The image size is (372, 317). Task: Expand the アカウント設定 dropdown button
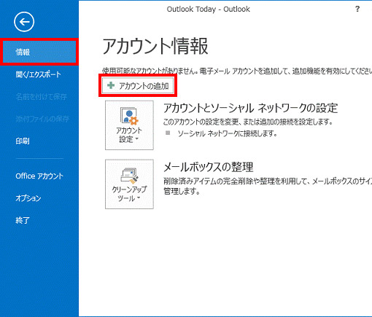pyautogui.click(x=129, y=125)
